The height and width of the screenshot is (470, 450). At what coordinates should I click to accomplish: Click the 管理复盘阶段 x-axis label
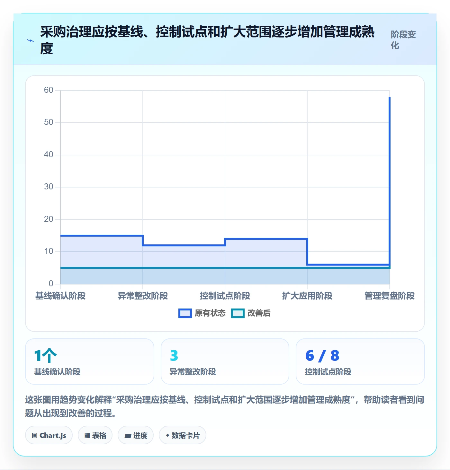click(x=390, y=296)
